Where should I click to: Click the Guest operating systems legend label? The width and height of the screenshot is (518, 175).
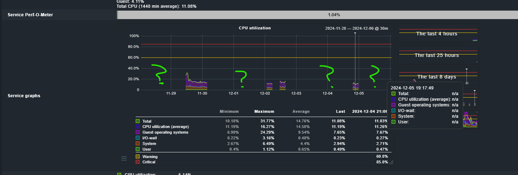point(165,132)
